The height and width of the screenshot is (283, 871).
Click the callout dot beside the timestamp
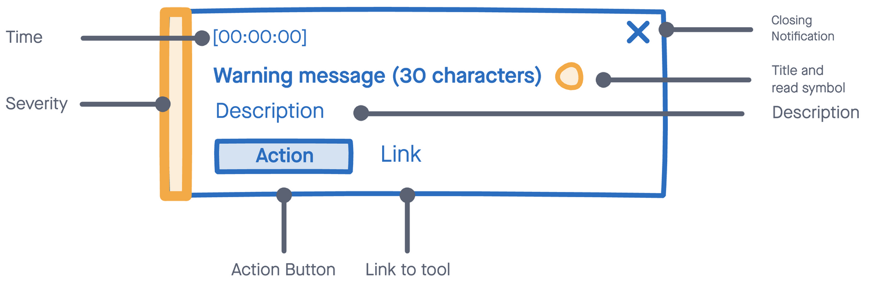[x=201, y=38]
